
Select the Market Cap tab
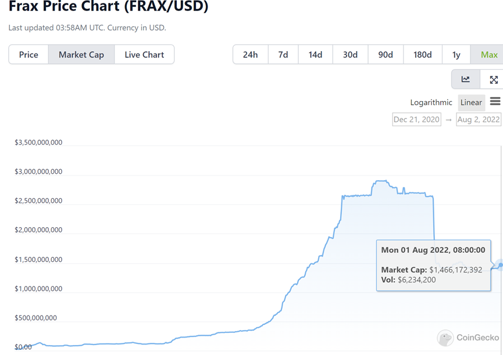81,55
